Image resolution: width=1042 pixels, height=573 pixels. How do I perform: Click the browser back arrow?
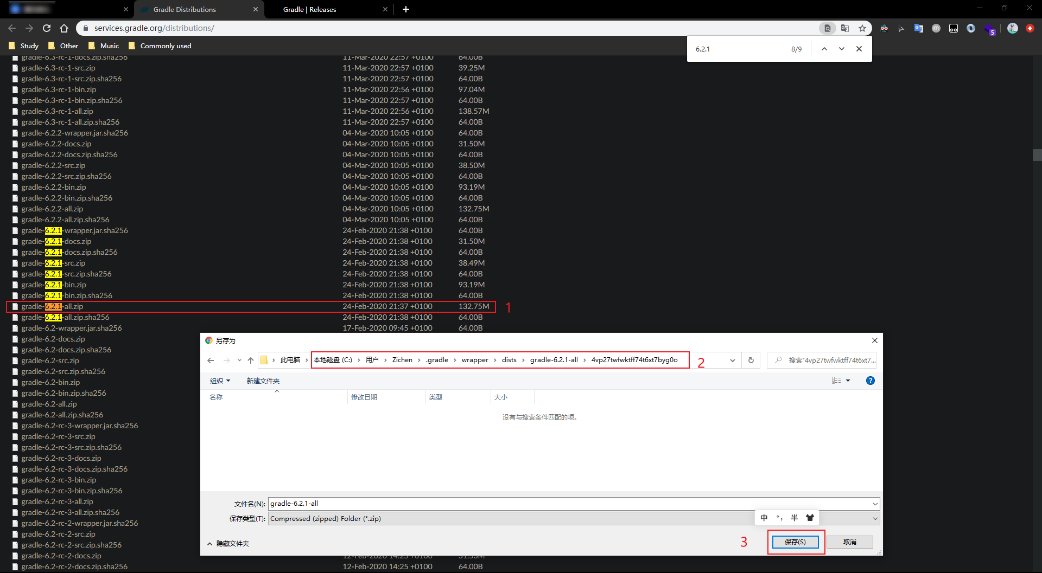[x=12, y=28]
